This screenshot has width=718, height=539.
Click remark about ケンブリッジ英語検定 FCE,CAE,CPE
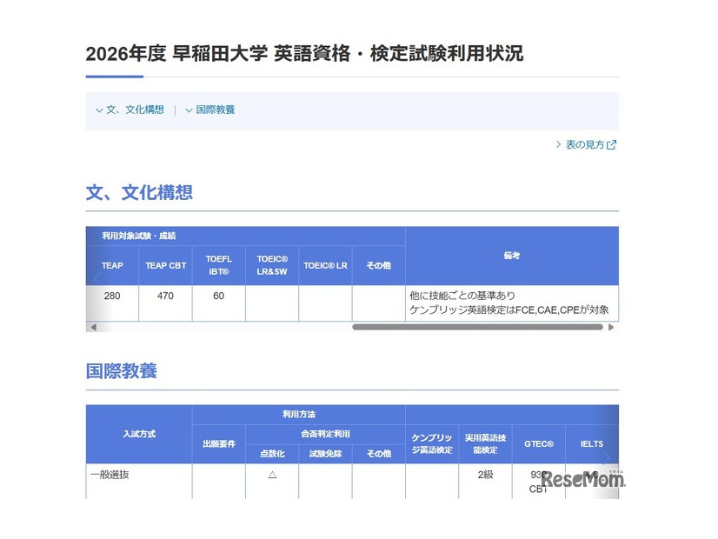click(x=509, y=310)
